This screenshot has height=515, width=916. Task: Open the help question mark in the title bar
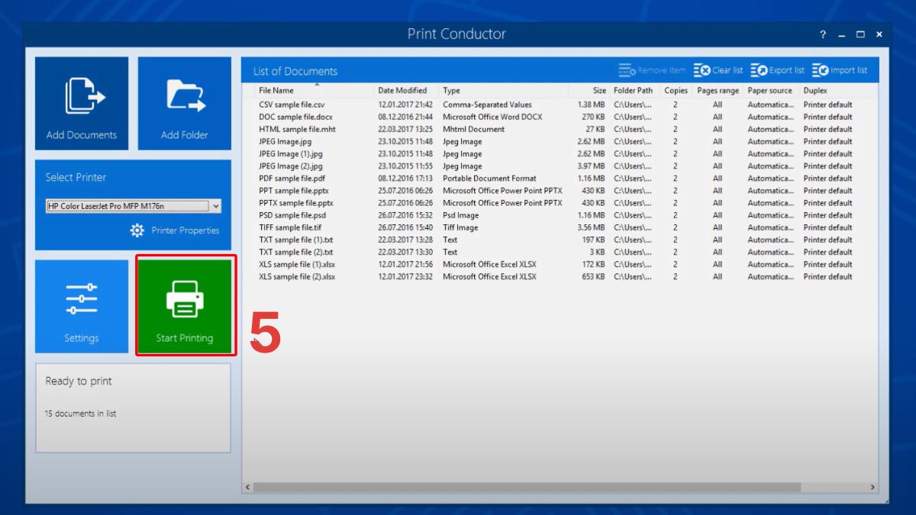coord(823,34)
